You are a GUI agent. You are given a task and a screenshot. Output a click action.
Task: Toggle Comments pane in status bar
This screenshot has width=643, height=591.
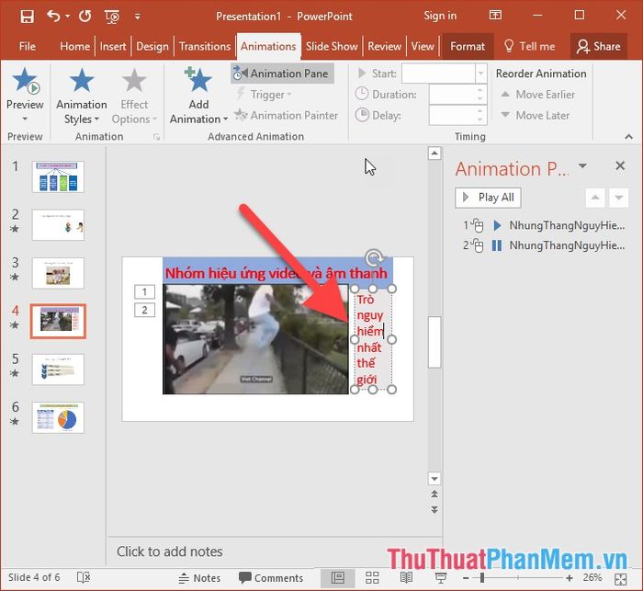271,578
